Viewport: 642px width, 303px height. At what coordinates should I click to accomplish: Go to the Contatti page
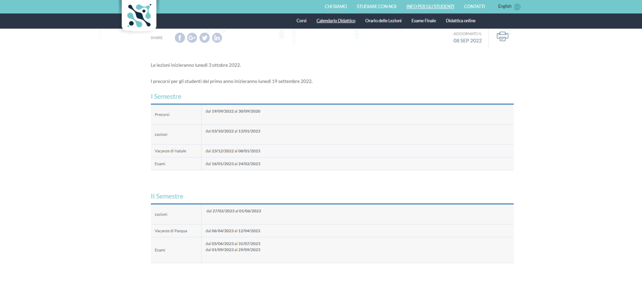click(x=474, y=6)
